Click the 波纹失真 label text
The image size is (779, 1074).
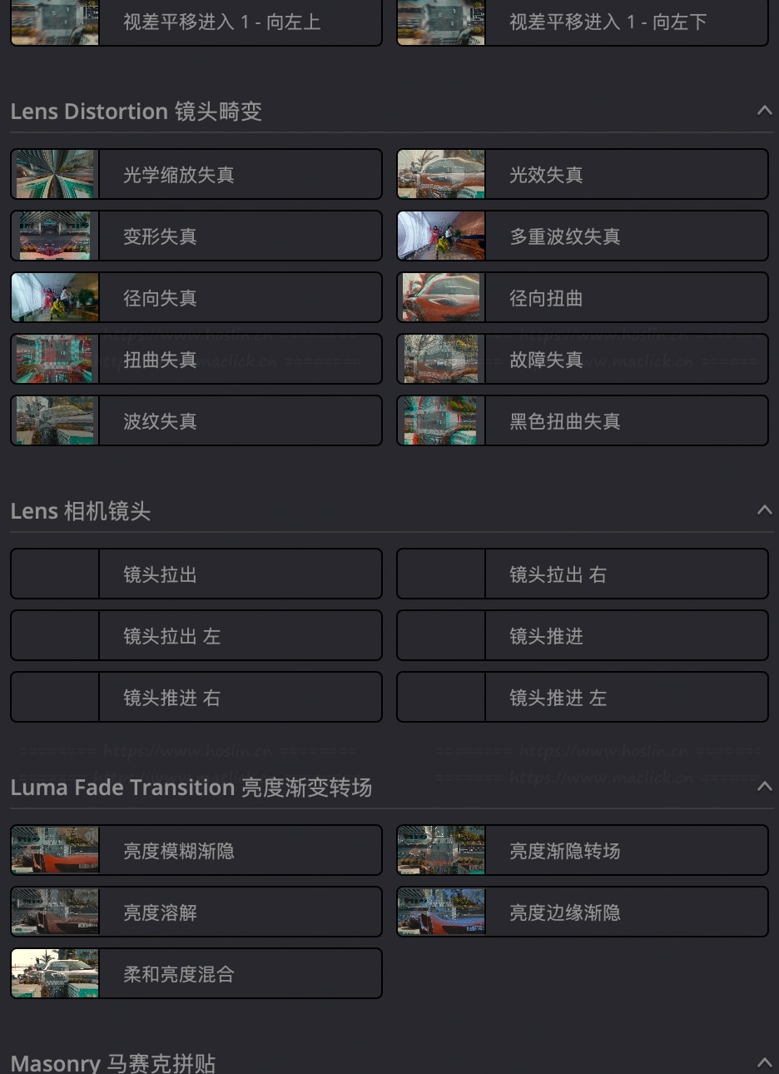pyautogui.click(x=160, y=421)
